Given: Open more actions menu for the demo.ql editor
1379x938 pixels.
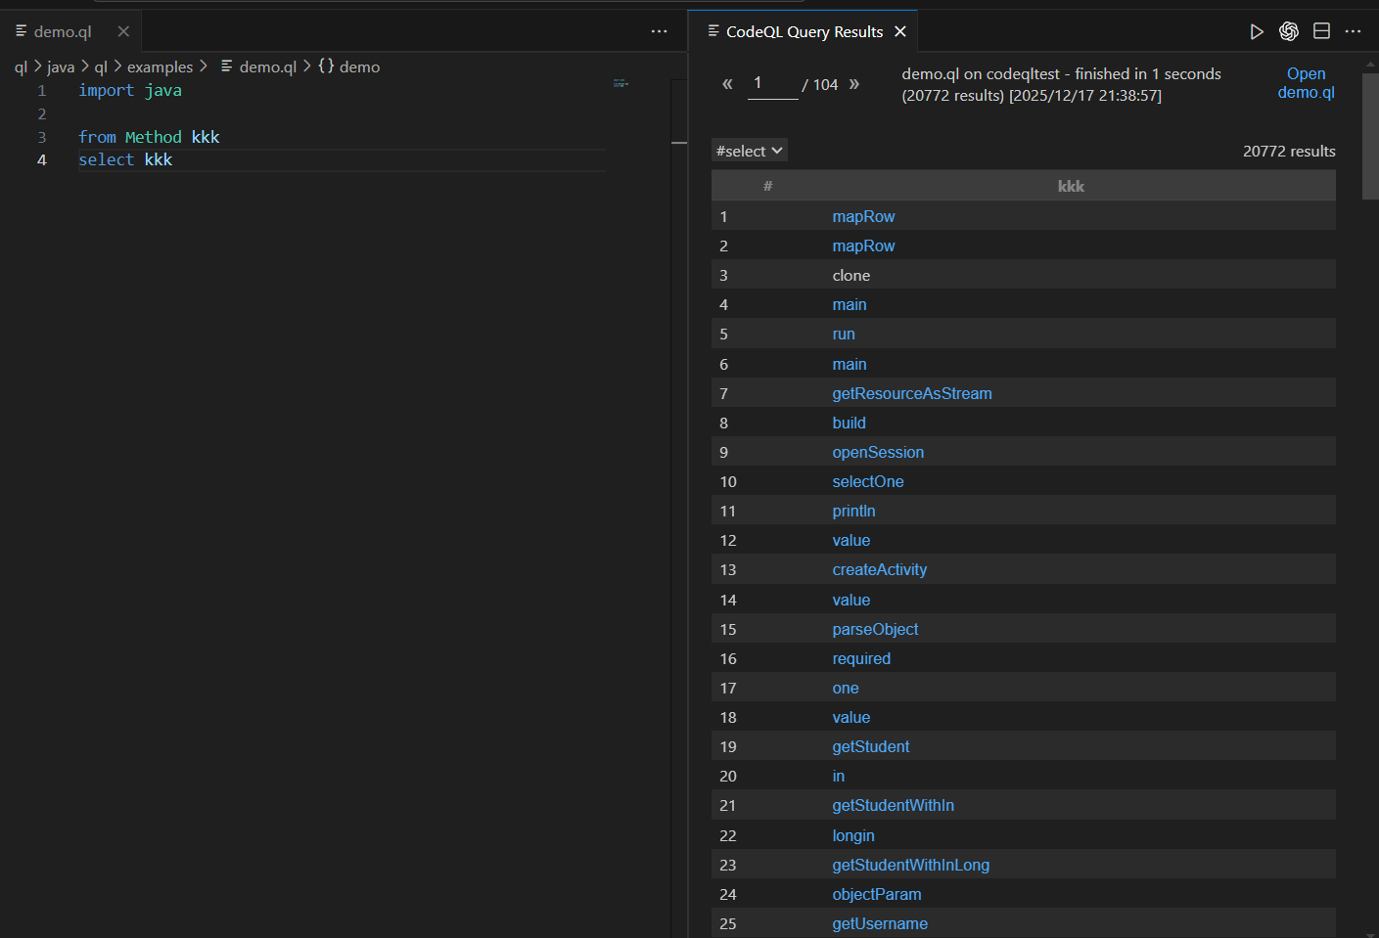Looking at the screenshot, I should point(659,31).
